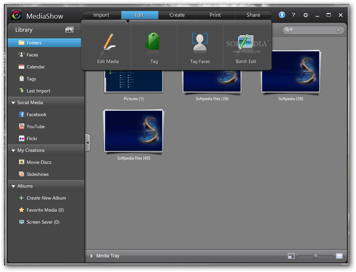The image size is (356, 272).
Task: Open the search options dropdown
Action: click(x=289, y=30)
